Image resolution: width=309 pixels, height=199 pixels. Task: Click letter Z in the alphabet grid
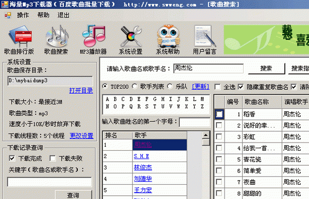[x=202, y=106]
